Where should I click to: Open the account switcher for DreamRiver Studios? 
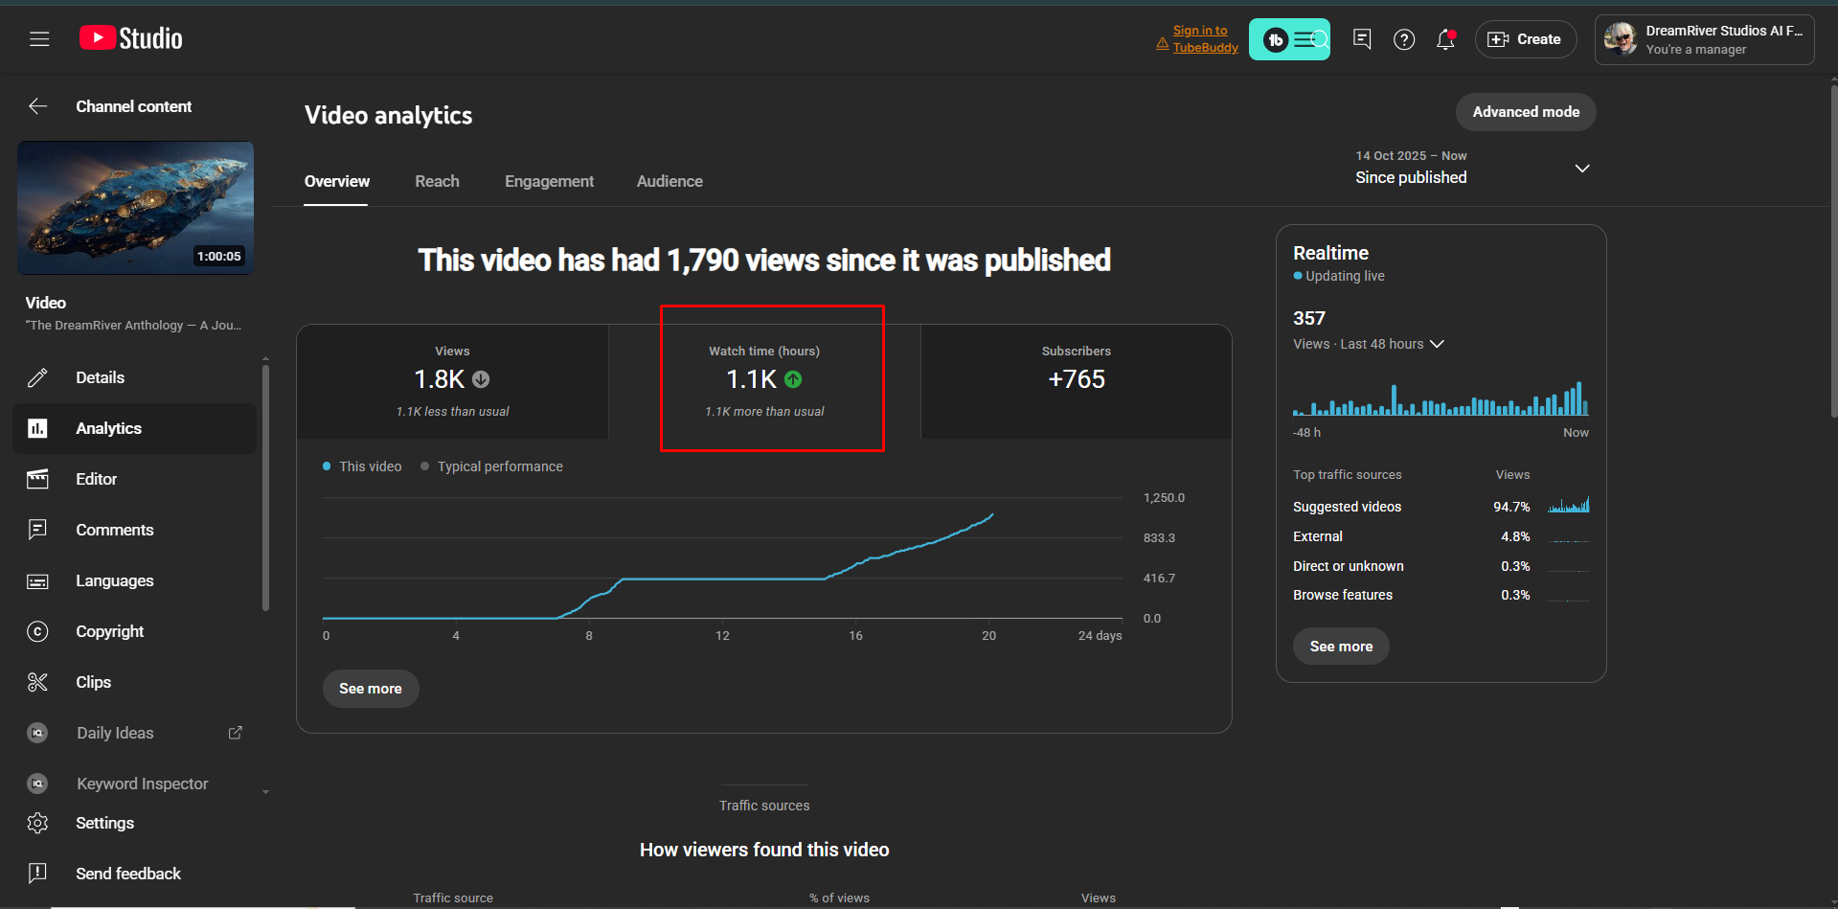pyautogui.click(x=1704, y=39)
